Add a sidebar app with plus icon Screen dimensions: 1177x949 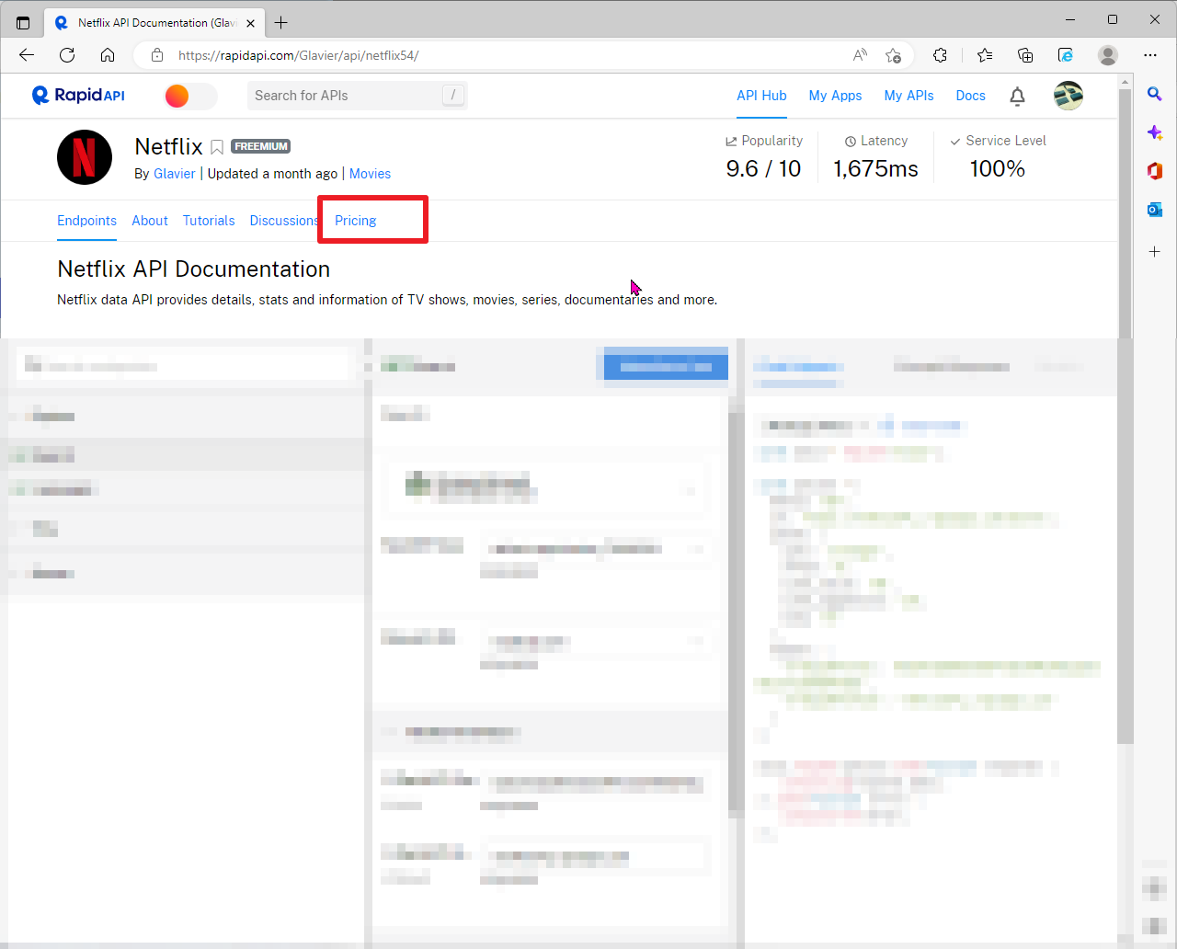1155,251
